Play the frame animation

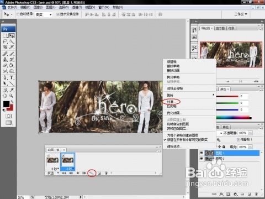(x=78, y=173)
